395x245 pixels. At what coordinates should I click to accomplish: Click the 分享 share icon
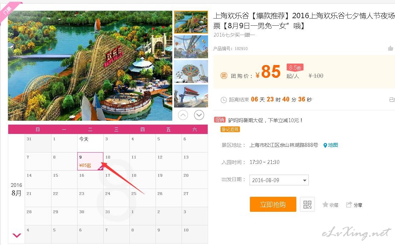pos(349,204)
